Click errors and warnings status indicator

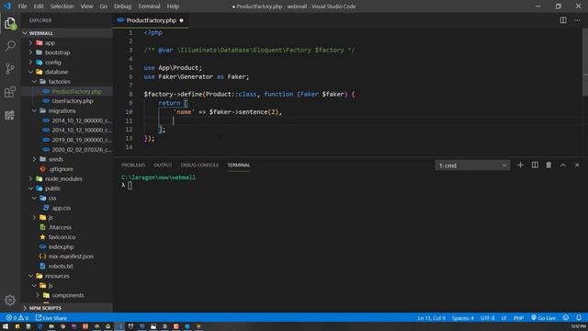17,318
